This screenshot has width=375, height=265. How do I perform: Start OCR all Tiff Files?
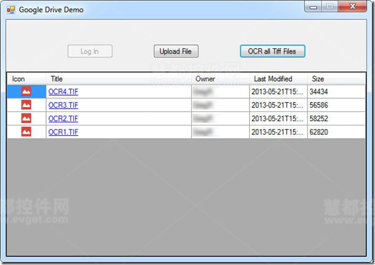point(272,51)
